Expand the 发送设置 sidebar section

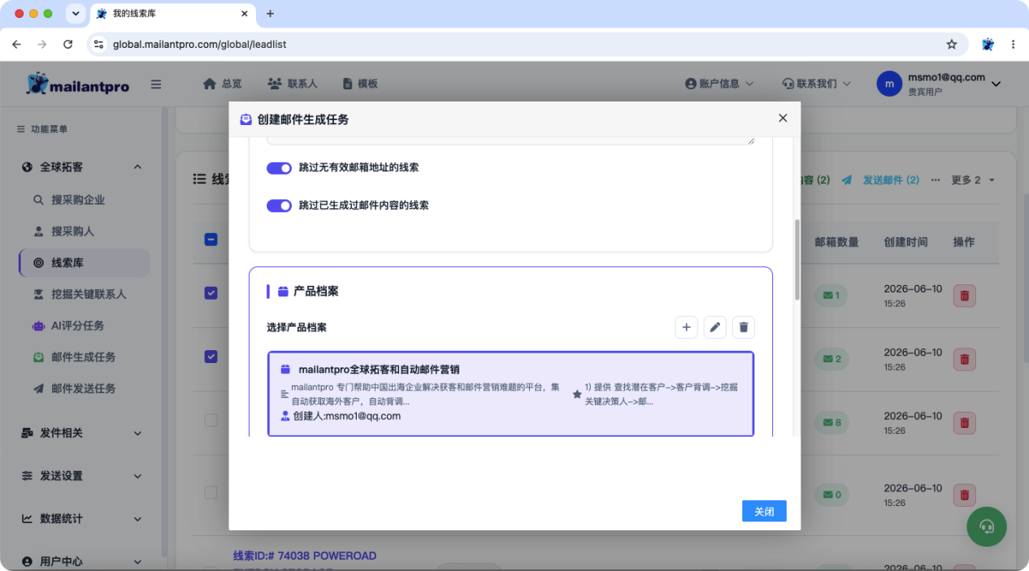coord(81,476)
